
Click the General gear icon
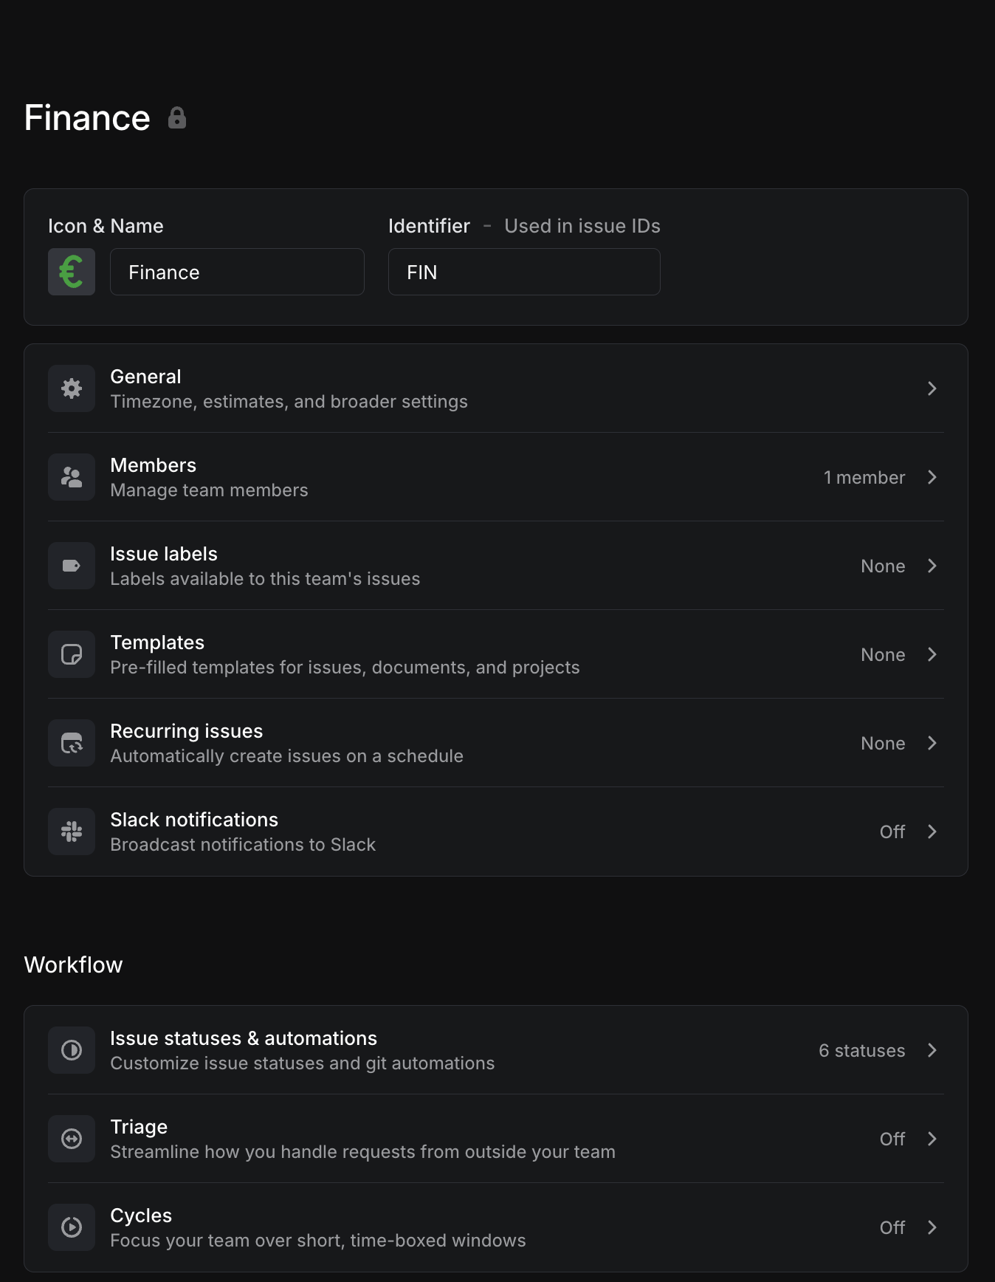72,388
